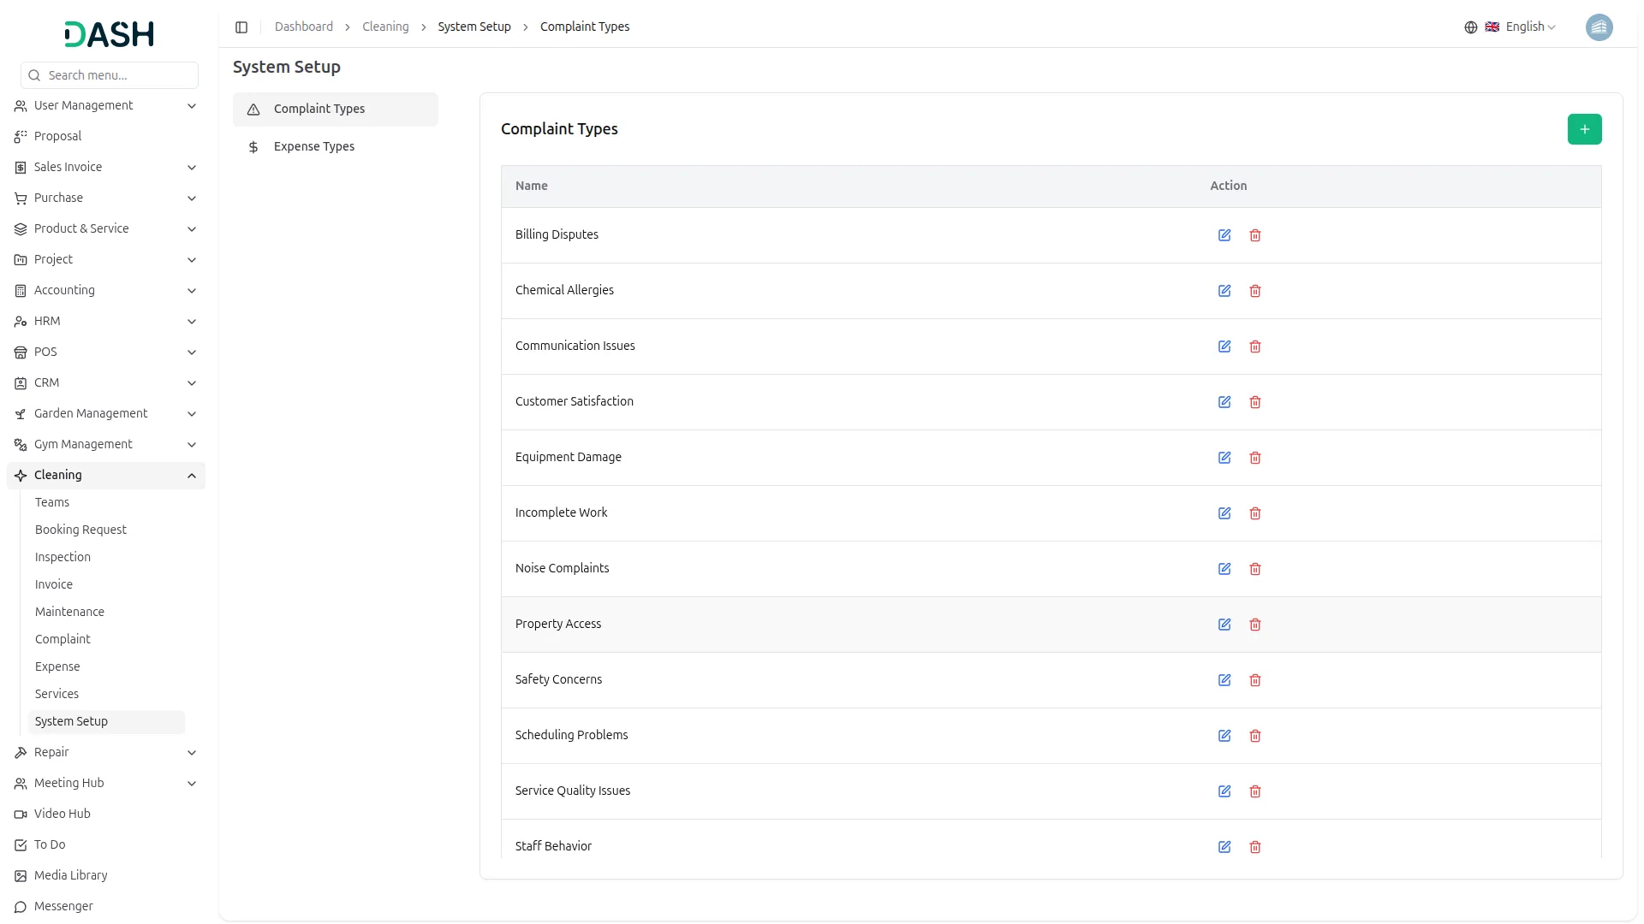Image resolution: width=1644 pixels, height=924 pixels.
Task: Edit the Equipment Damage entry
Action: point(1224,458)
